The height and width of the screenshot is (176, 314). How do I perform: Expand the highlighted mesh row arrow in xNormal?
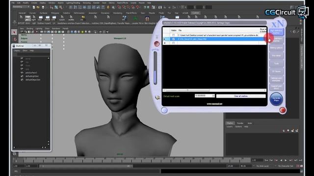tap(165, 39)
